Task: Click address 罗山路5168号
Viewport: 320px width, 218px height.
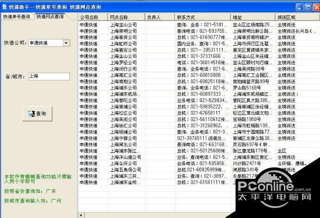Action: point(247,88)
